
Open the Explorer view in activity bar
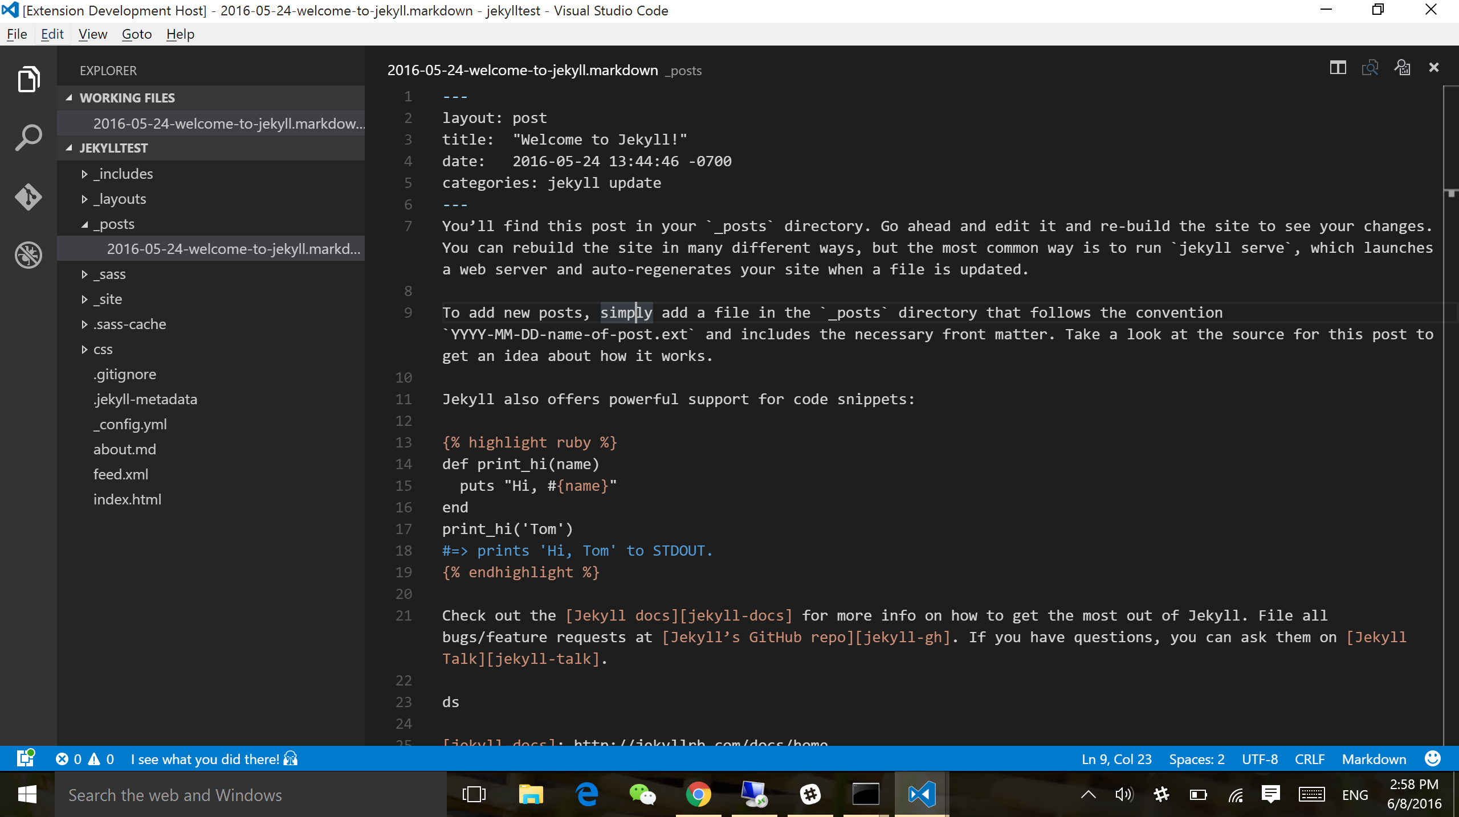click(28, 79)
